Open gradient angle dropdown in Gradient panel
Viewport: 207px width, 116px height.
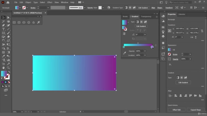click(x=145, y=34)
